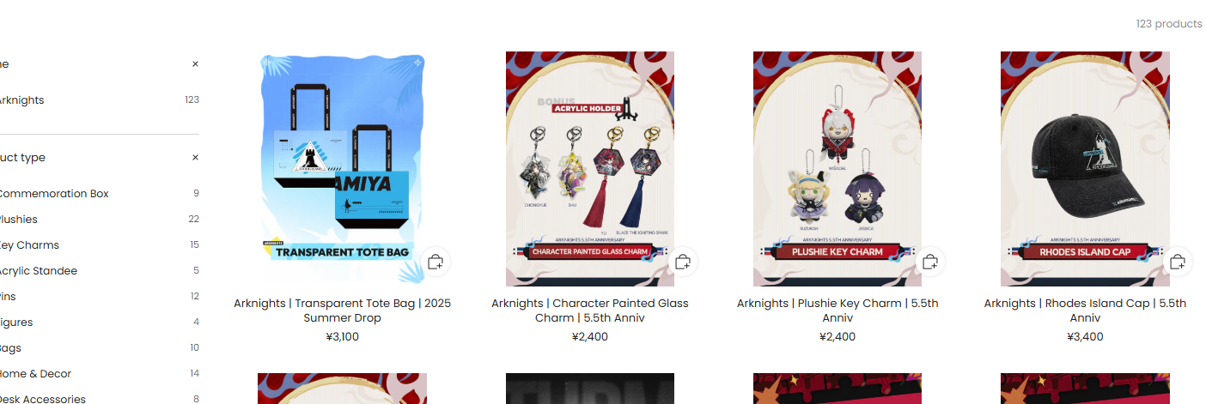View the Transparent Tote Bag product image
This screenshot has height=404, width=1206.
tap(343, 169)
